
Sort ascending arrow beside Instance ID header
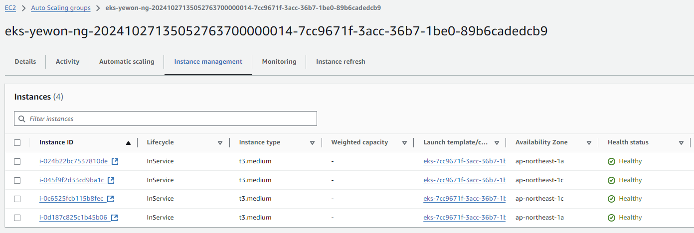coord(128,143)
